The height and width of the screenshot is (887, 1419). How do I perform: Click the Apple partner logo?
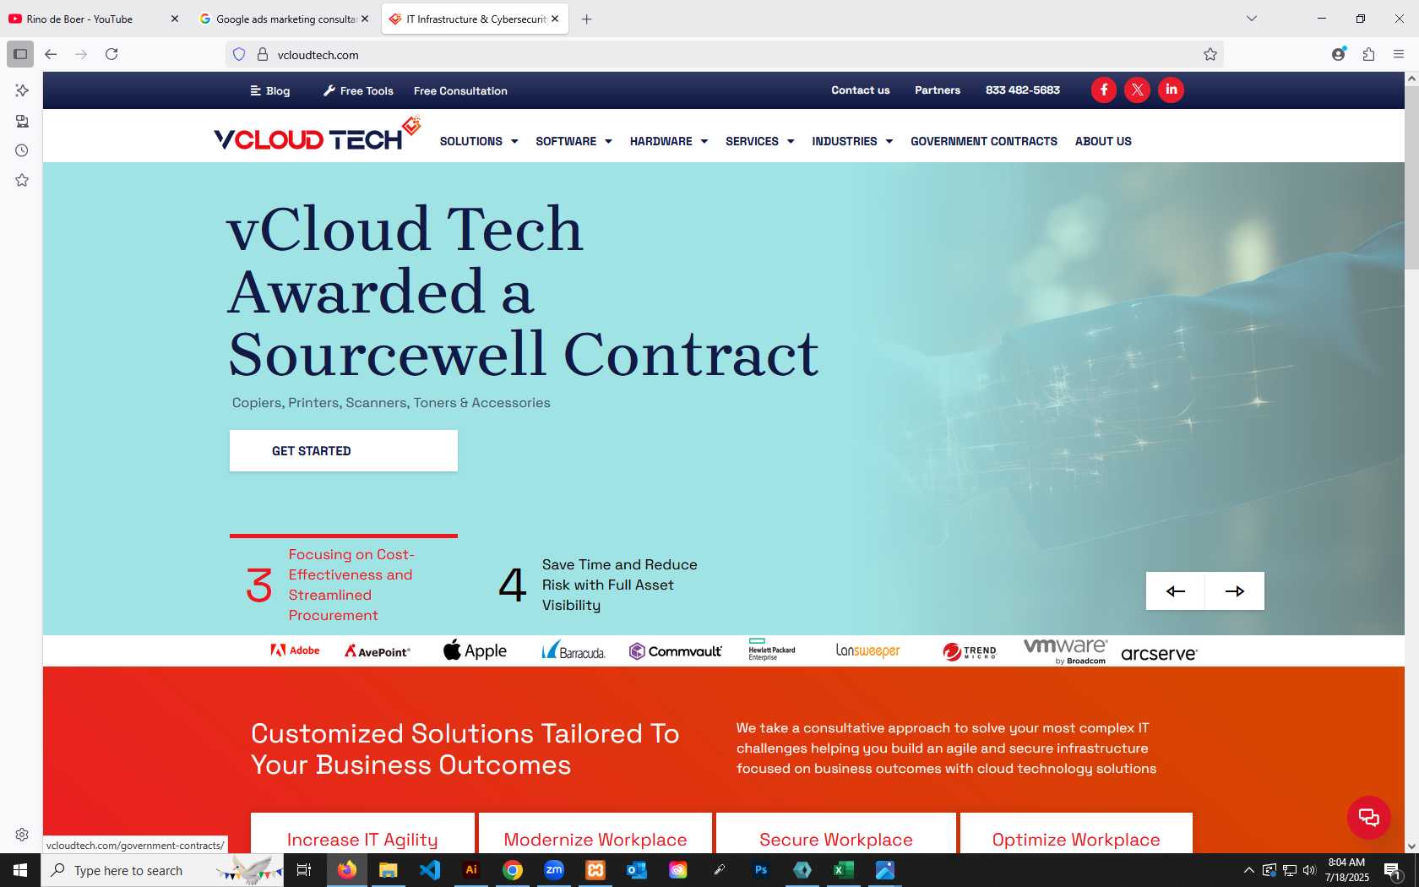coord(475,650)
